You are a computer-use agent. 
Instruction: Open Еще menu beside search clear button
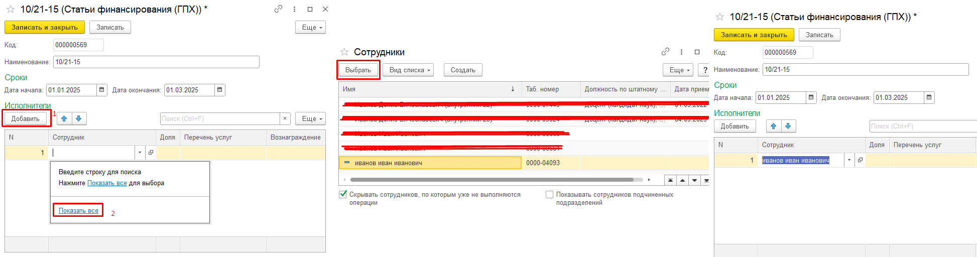[310, 119]
